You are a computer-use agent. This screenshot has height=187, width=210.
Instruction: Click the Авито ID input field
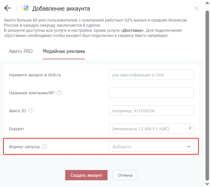pyautogui.click(x=151, y=111)
